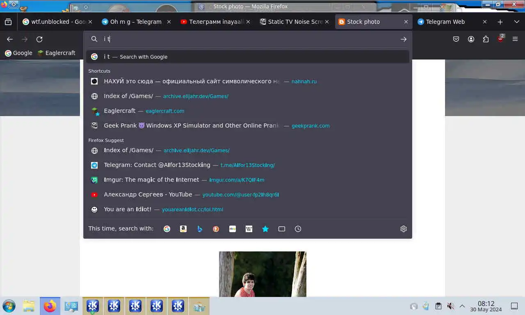
Task: Open the start menu orb
Action: point(9,306)
